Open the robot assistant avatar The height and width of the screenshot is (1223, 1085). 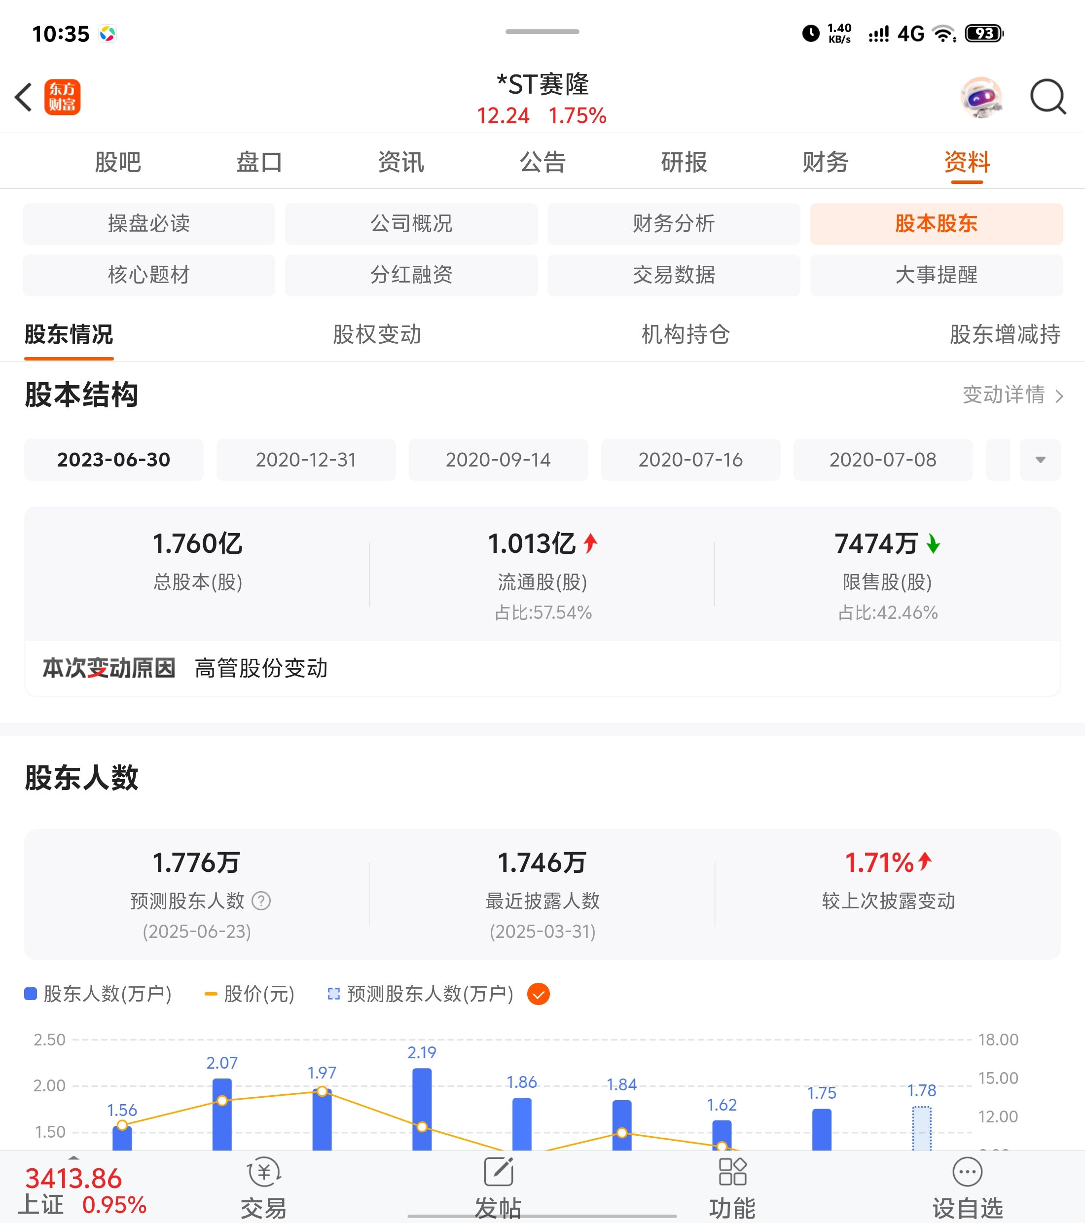click(981, 97)
